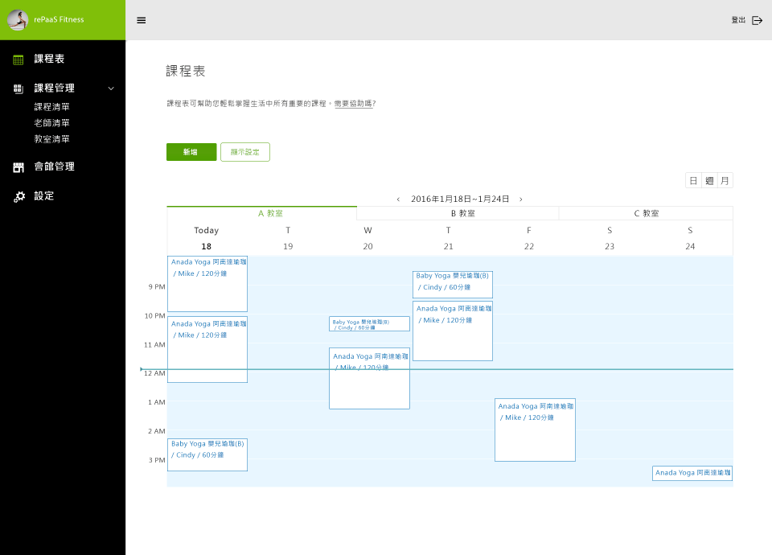Image resolution: width=772 pixels, height=555 pixels.
Task: Click the 會館管理 store icon
Action: (x=18, y=167)
